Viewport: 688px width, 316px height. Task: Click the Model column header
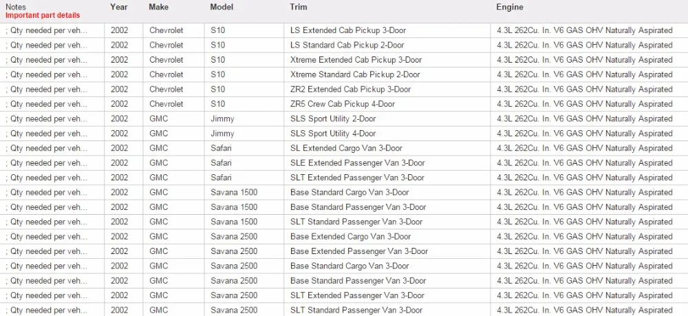click(x=222, y=7)
